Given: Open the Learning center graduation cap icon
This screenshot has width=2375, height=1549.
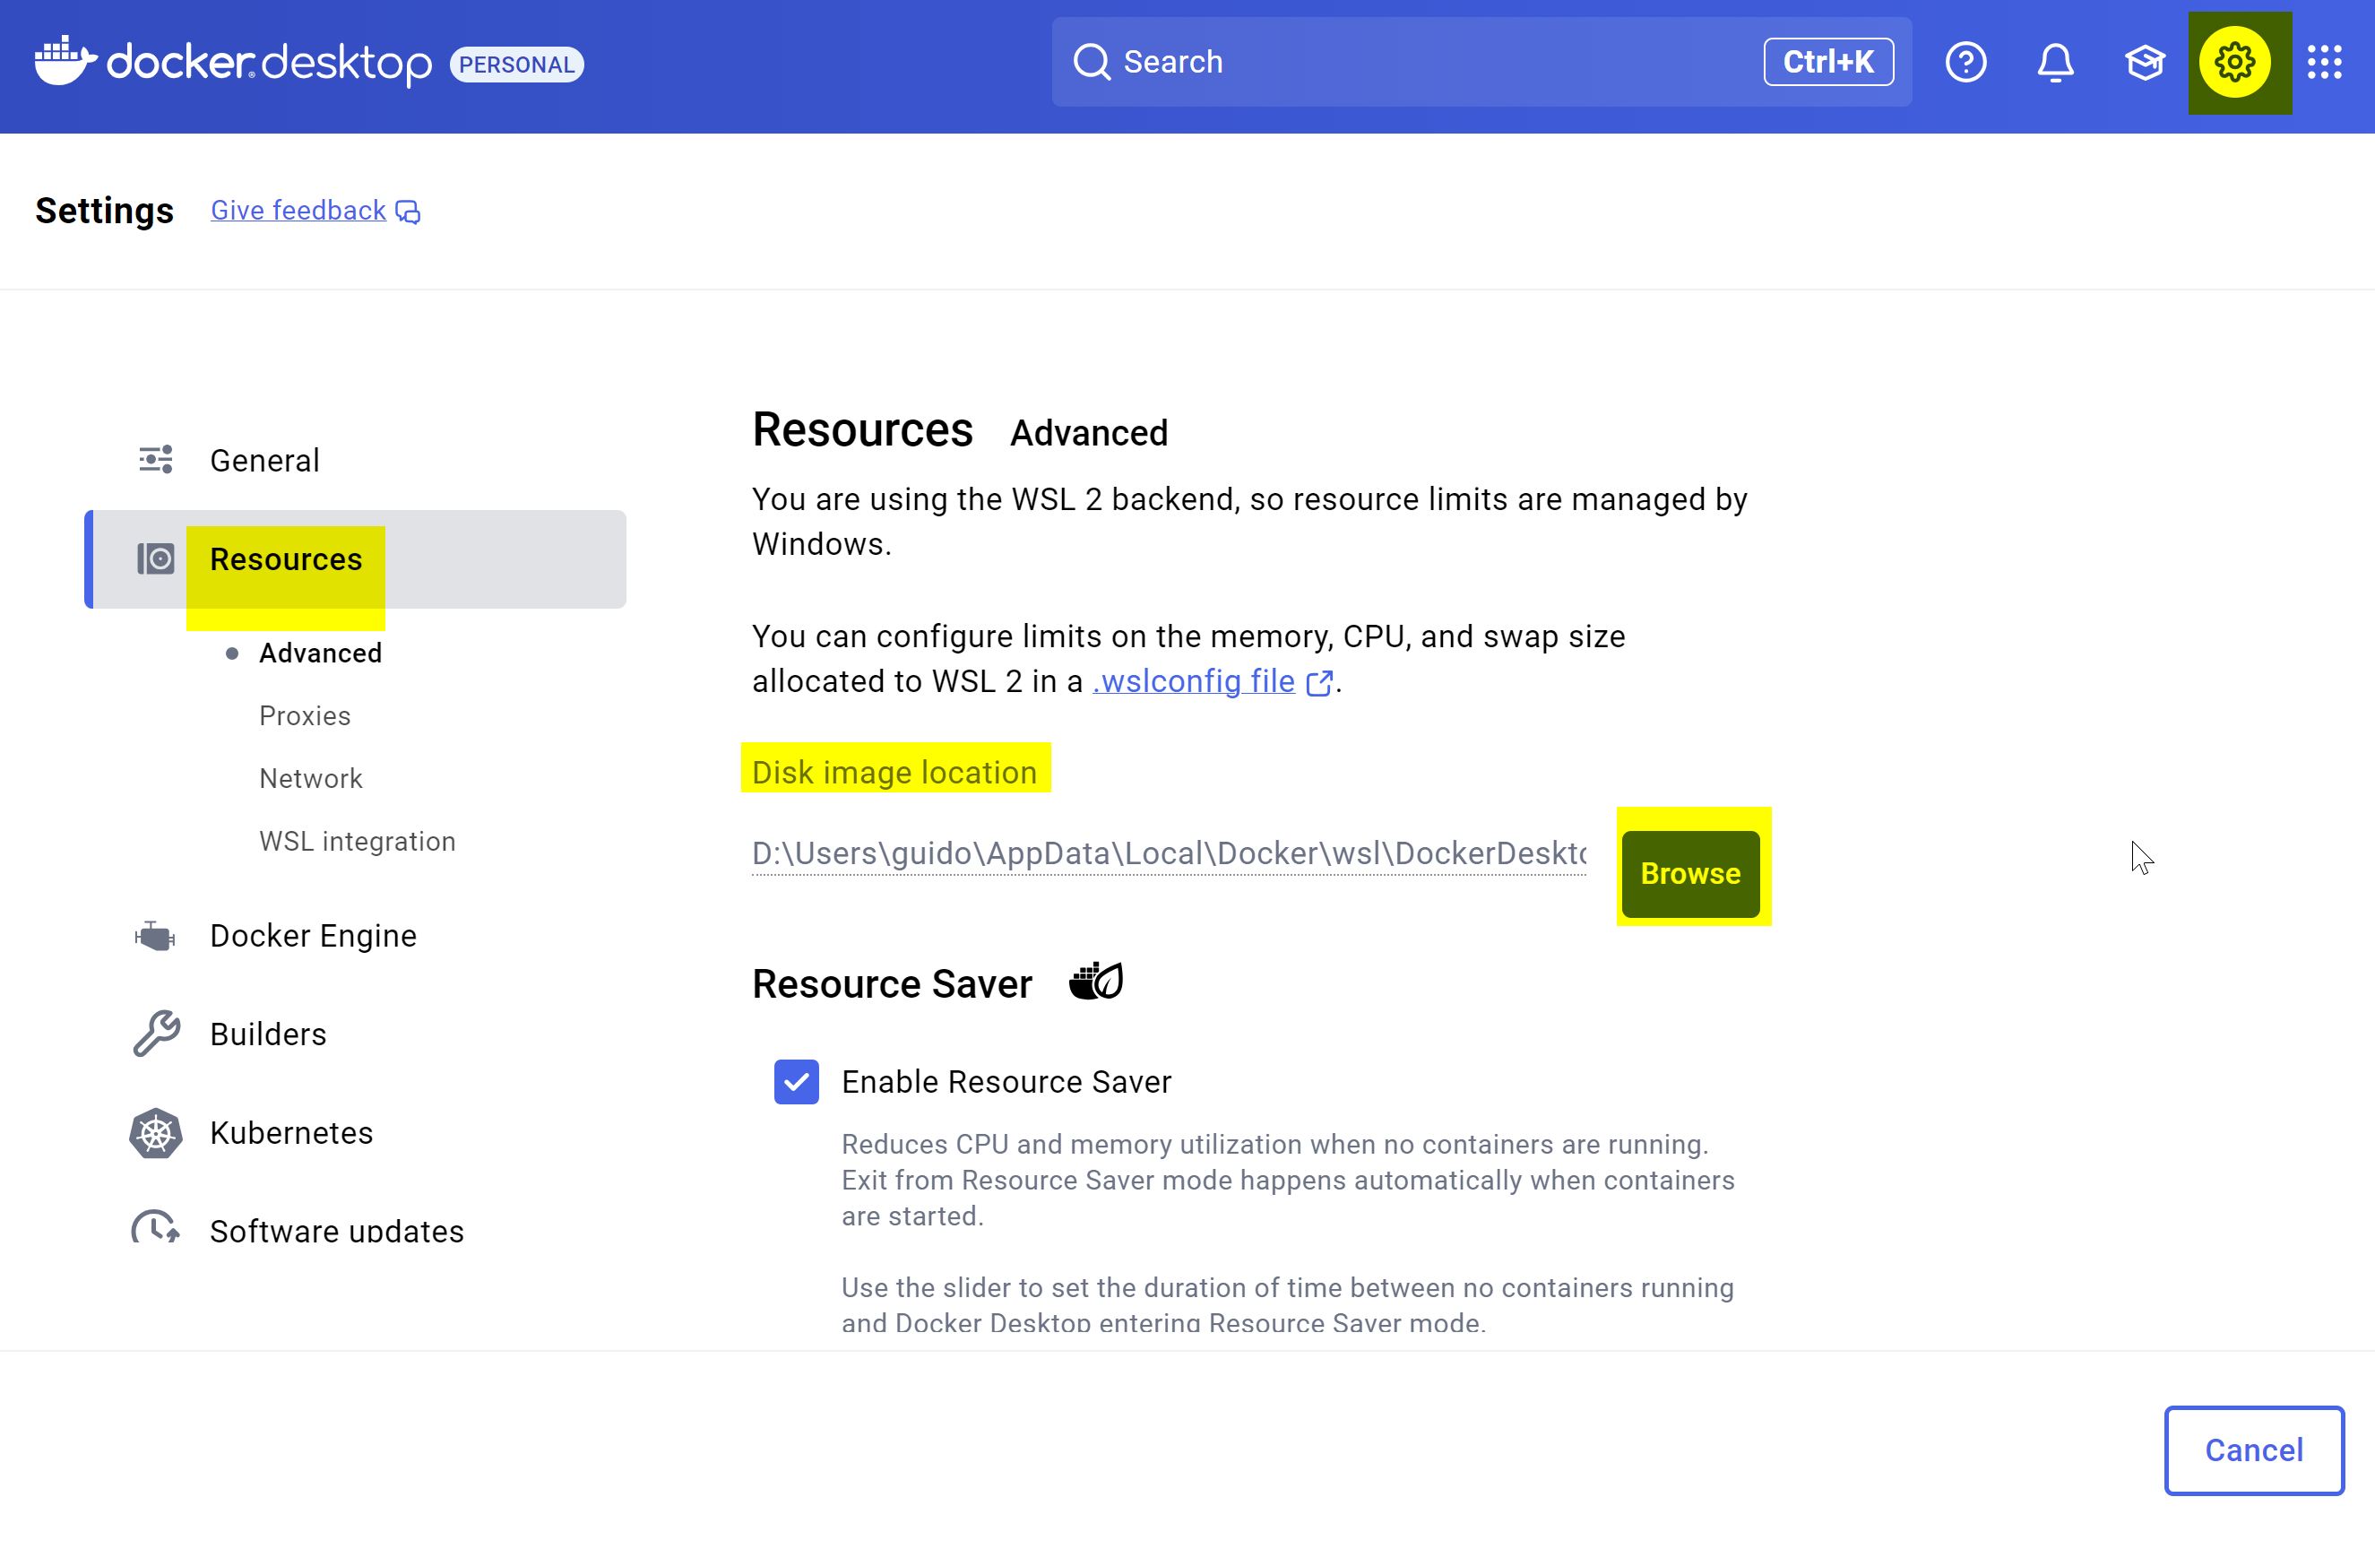Looking at the screenshot, I should coord(2144,62).
